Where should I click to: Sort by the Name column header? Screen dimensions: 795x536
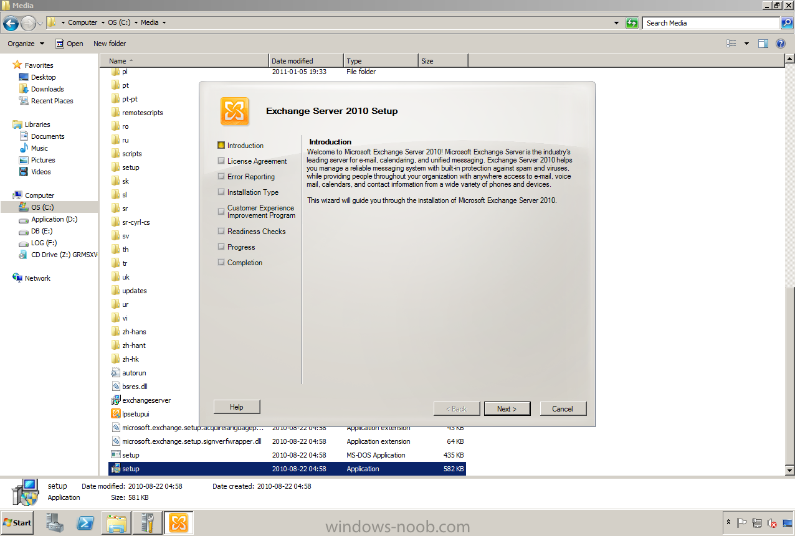[184, 61]
